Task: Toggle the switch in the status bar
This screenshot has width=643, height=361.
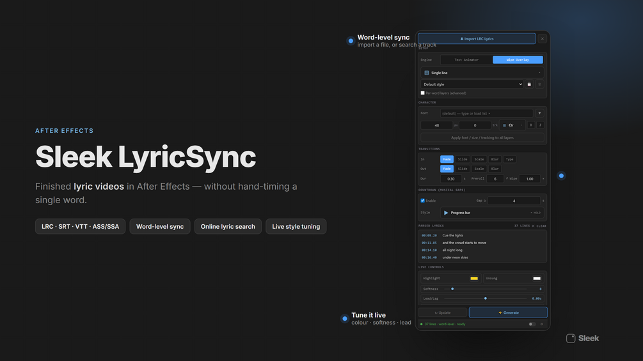Action: pos(532,324)
